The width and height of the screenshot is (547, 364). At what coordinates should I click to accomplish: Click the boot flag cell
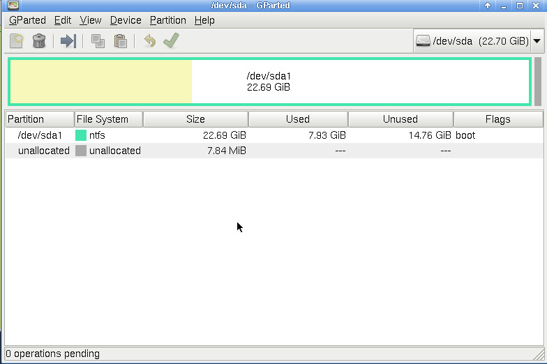(x=465, y=135)
